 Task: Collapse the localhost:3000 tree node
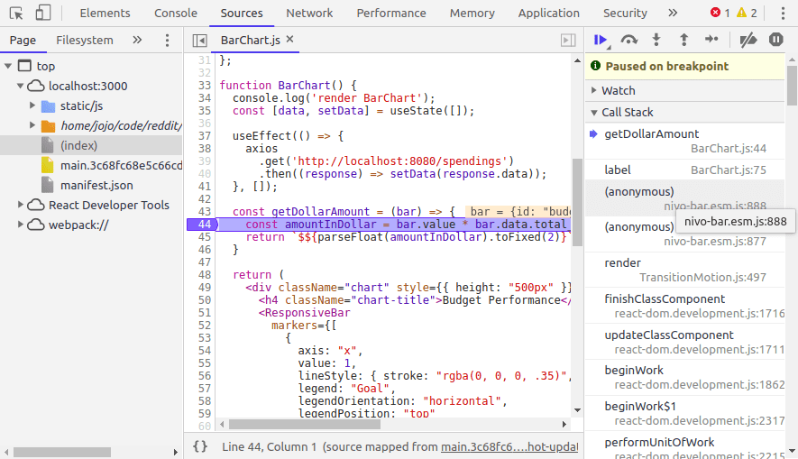coord(21,86)
